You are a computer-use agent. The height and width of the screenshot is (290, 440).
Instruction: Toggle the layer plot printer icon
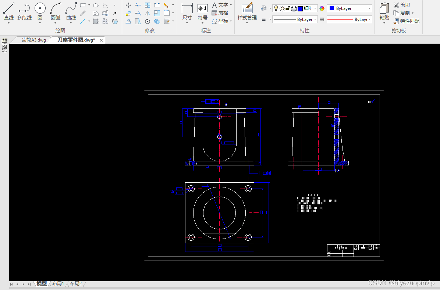294,8
